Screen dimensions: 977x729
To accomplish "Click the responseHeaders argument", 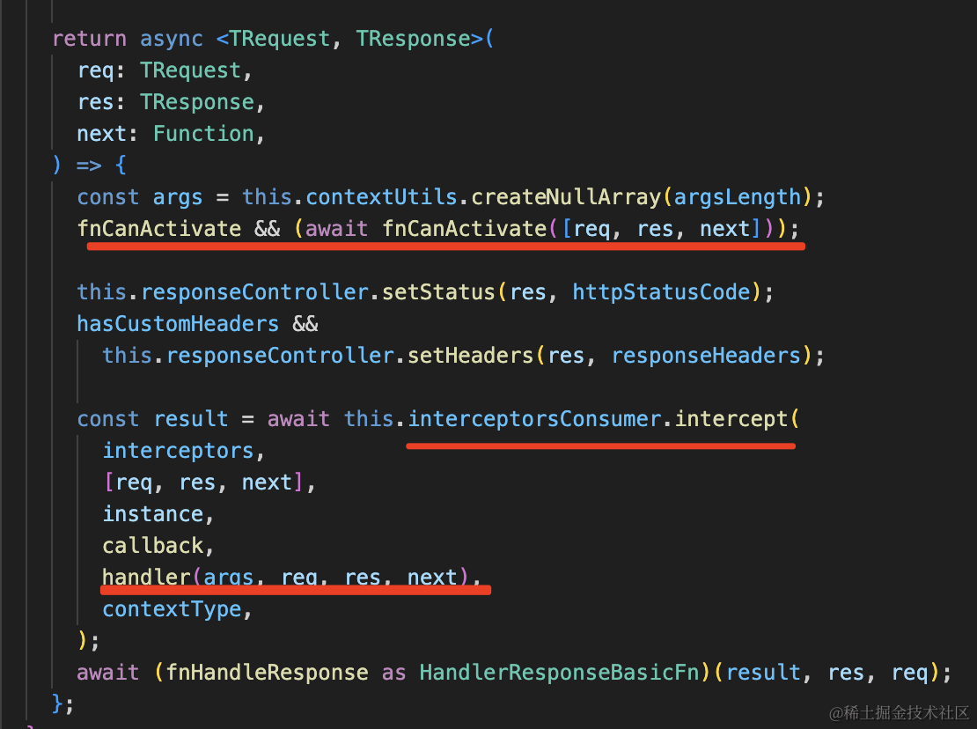I will pyautogui.click(x=706, y=356).
